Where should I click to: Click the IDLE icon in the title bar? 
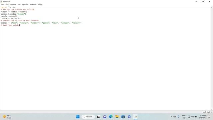click(x=1, y=2)
